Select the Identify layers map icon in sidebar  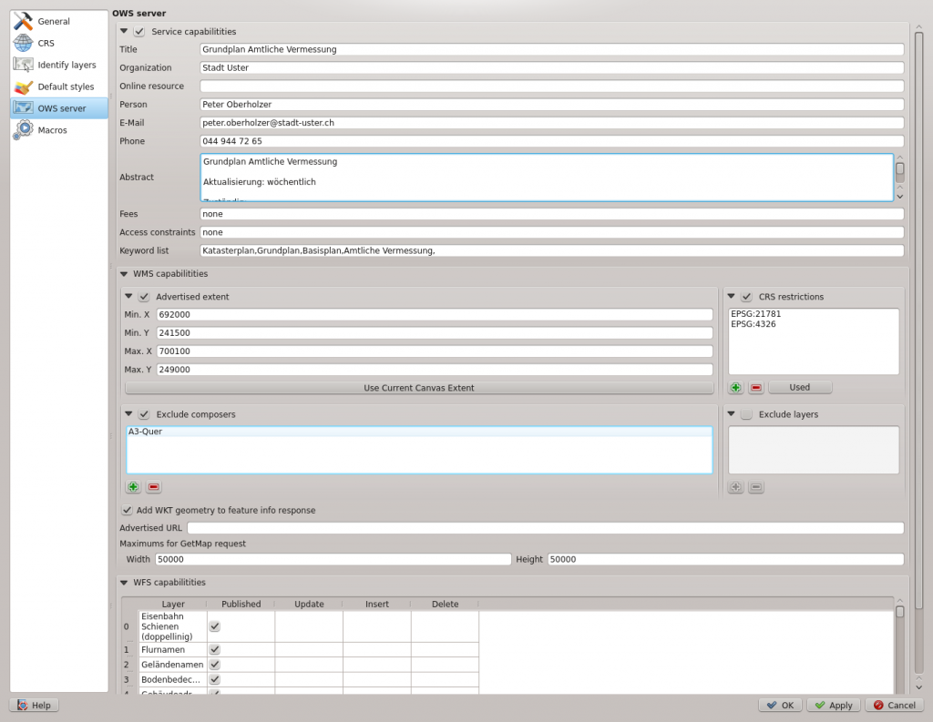click(23, 65)
